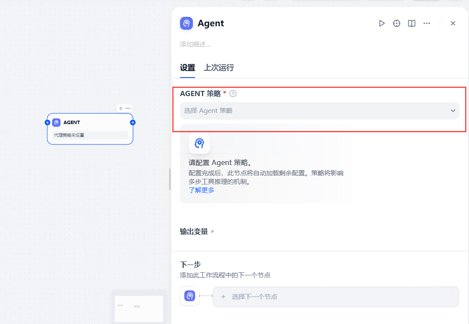
Task: Select the 设置 tab
Action: coord(187,68)
